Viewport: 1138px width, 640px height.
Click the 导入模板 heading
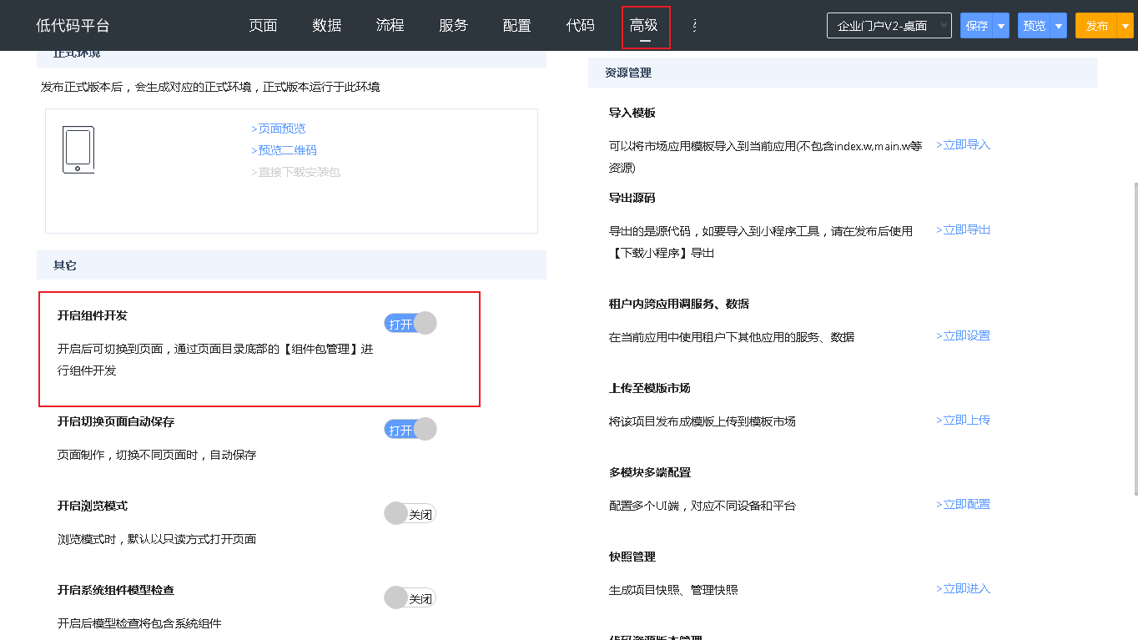(x=632, y=113)
